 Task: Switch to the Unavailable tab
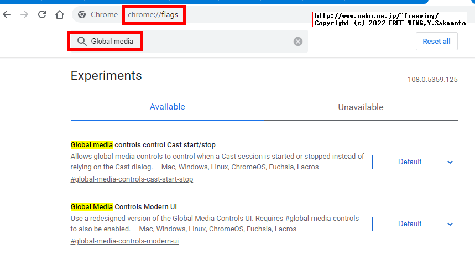[361, 107]
